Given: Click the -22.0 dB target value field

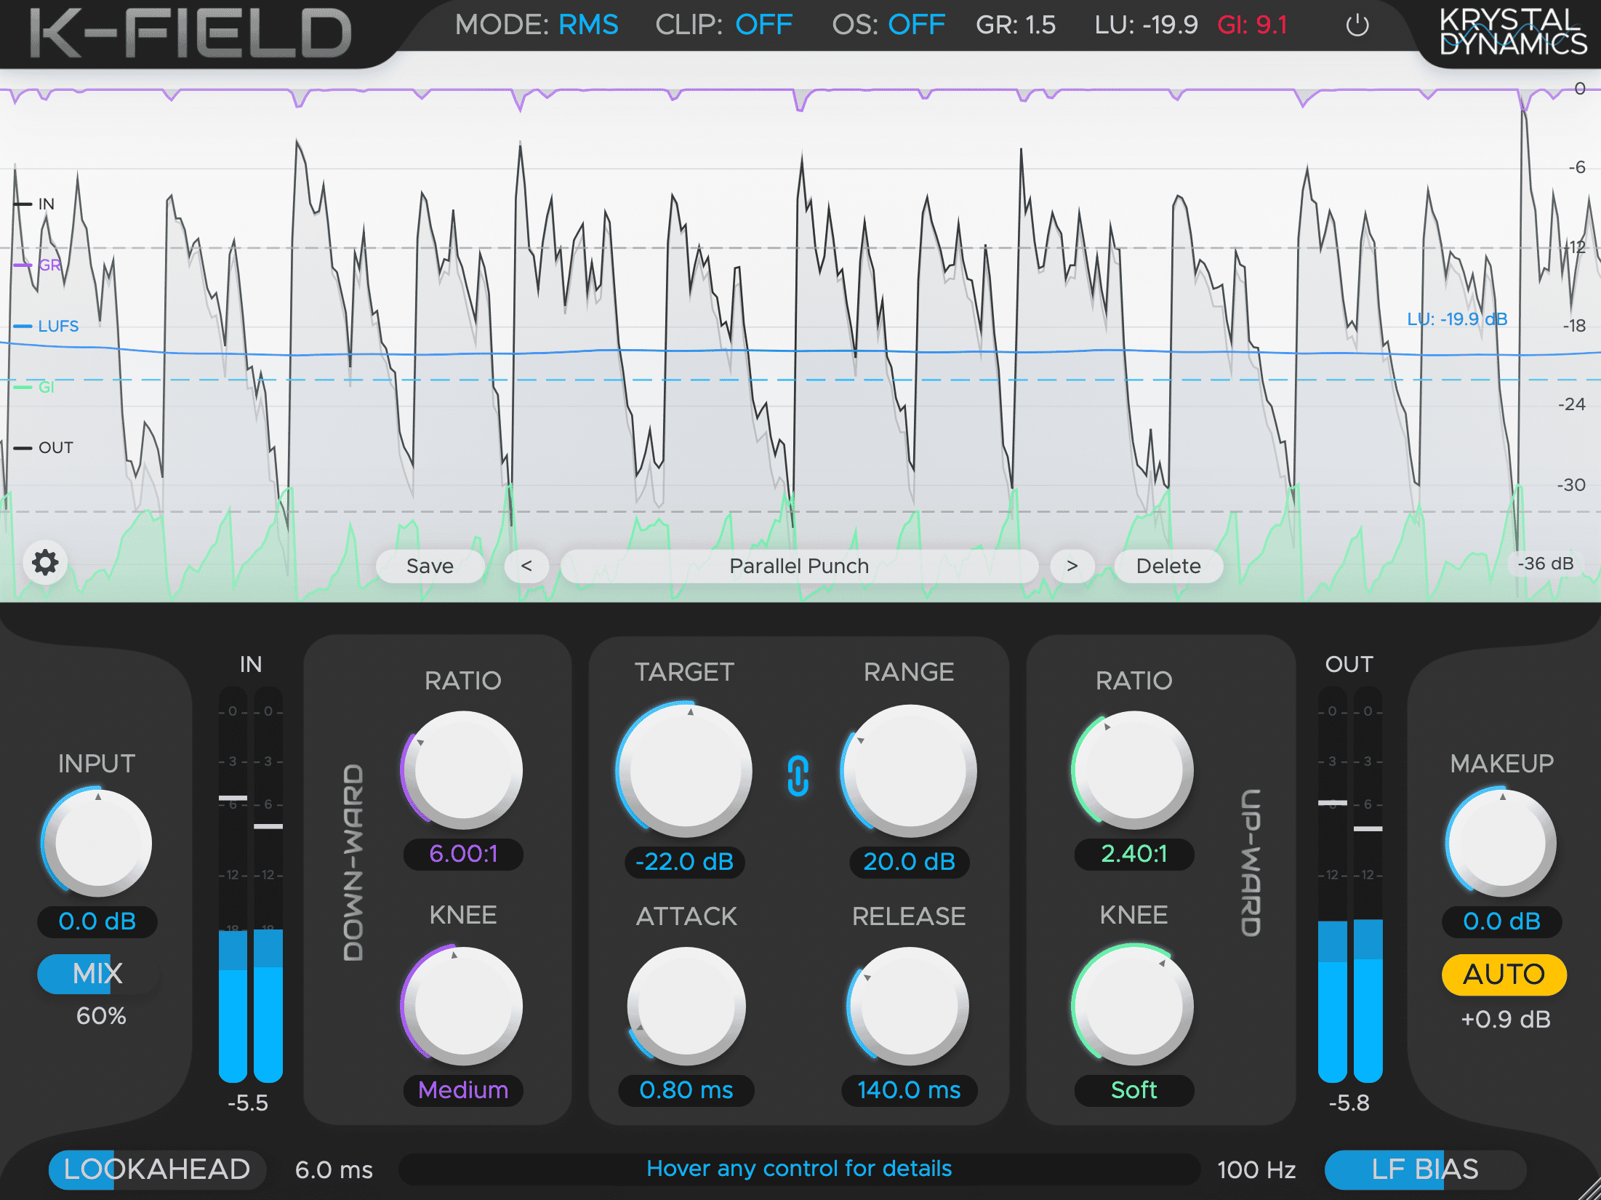Looking at the screenshot, I should click(x=685, y=862).
